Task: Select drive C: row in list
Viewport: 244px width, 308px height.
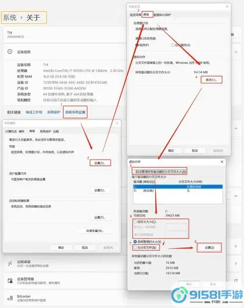Action: [178, 187]
